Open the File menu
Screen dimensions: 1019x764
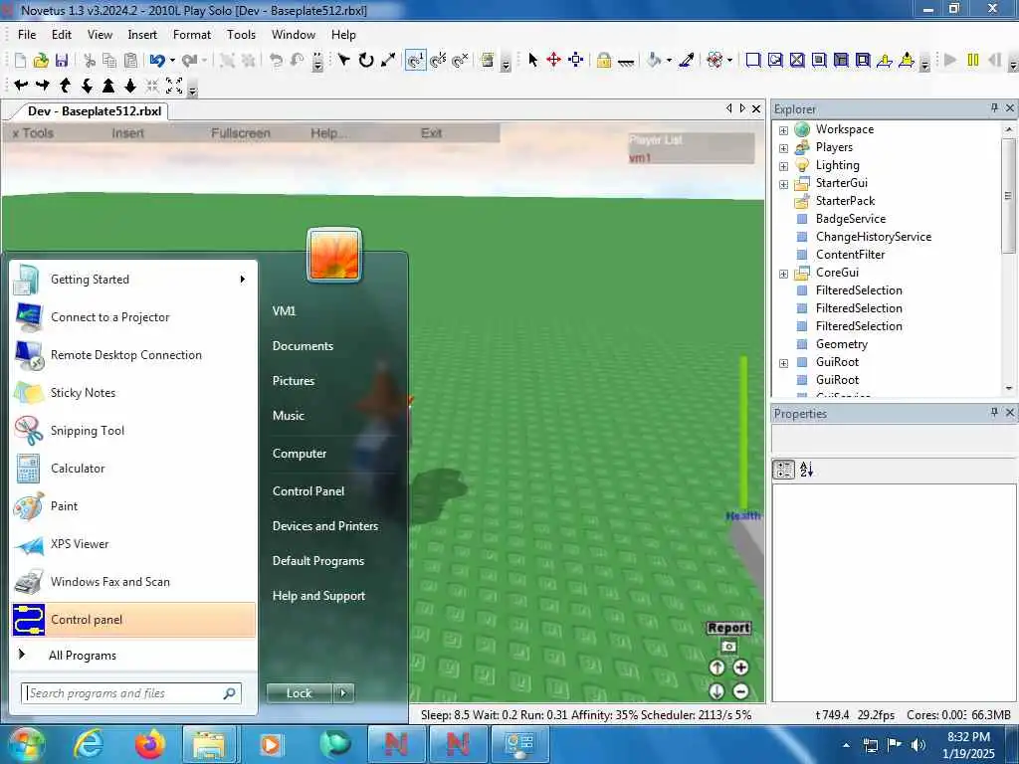(x=27, y=35)
